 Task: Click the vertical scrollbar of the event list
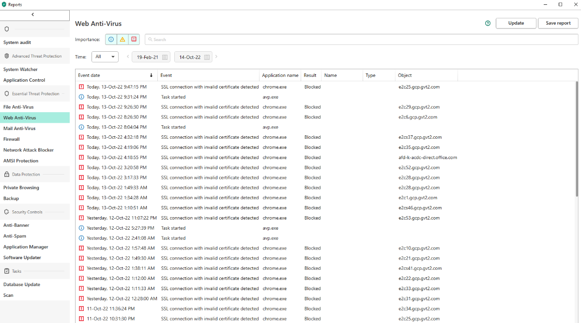(x=576, y=140)
